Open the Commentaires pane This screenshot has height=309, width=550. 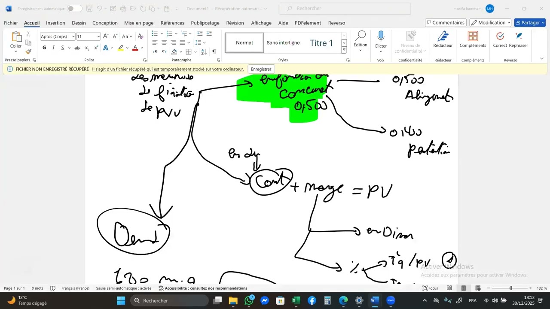coord(446,23)
